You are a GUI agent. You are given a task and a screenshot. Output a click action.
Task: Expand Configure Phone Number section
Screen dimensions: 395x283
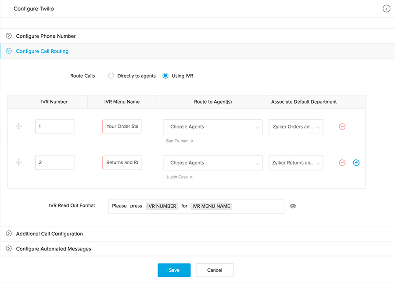coord(9,36)
